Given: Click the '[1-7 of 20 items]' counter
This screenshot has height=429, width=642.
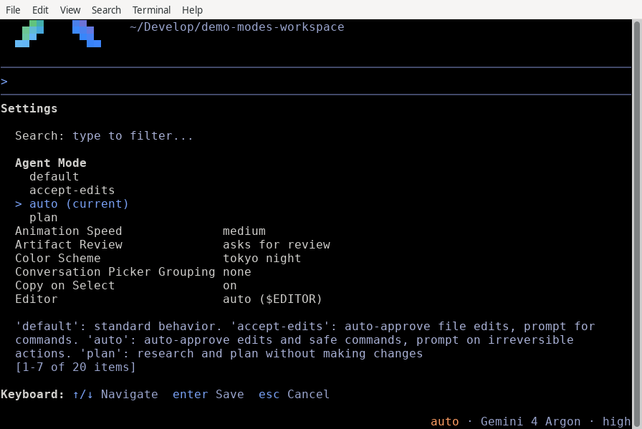Looking at the screenshot, I should (x=75, y=367).
